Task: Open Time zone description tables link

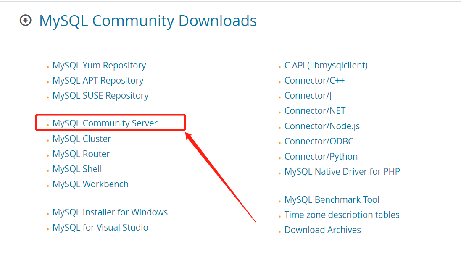Action: point(342,215)
